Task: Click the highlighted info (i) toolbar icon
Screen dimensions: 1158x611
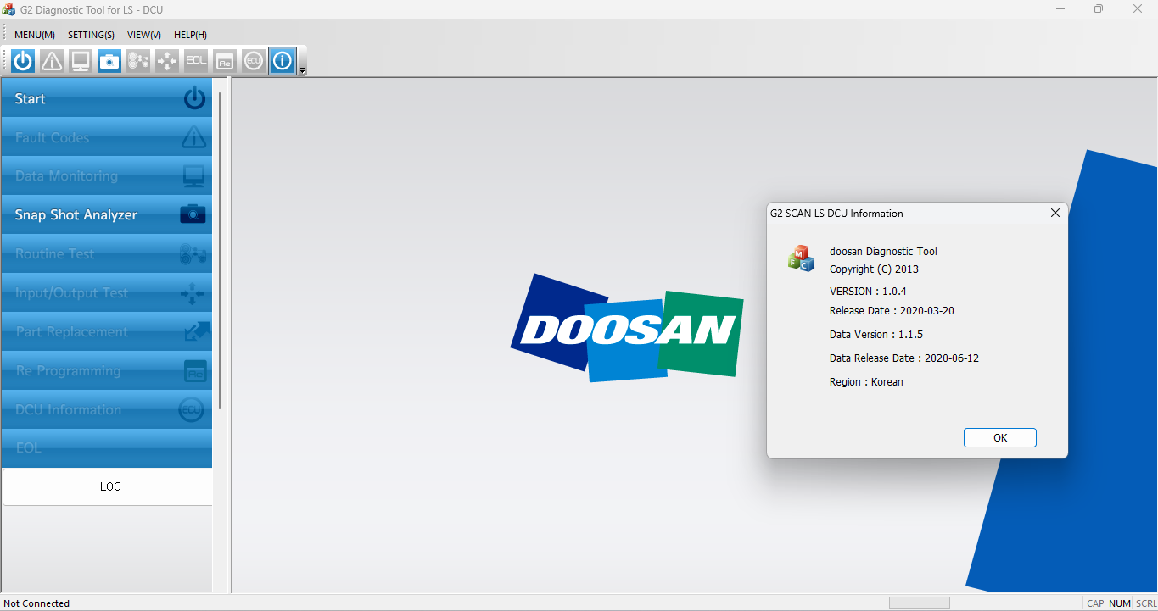Action: [283, 61]
